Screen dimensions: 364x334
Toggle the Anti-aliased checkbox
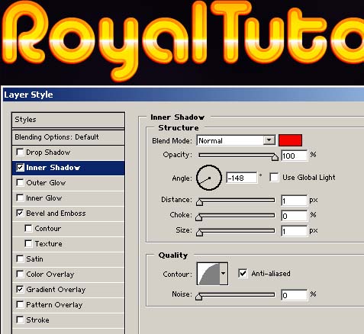[x=243, y=274]
